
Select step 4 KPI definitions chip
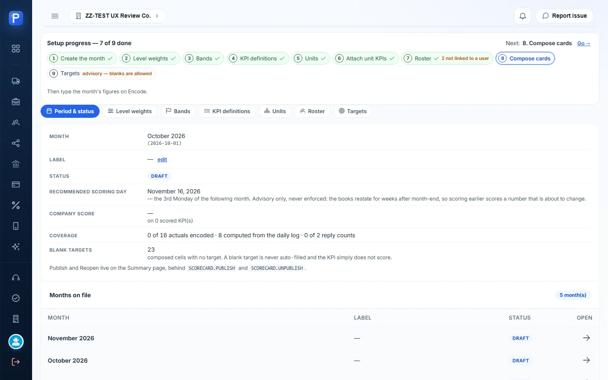coord(258,58)
